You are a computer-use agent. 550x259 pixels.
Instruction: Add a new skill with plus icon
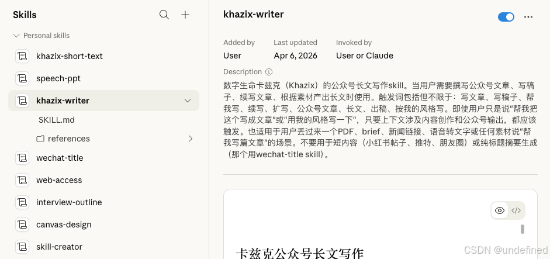185,15
